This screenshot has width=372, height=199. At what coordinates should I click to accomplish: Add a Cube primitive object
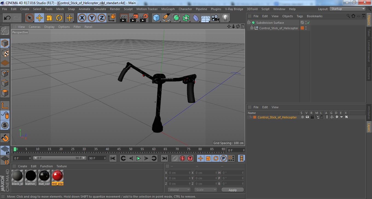click(156, 18)
